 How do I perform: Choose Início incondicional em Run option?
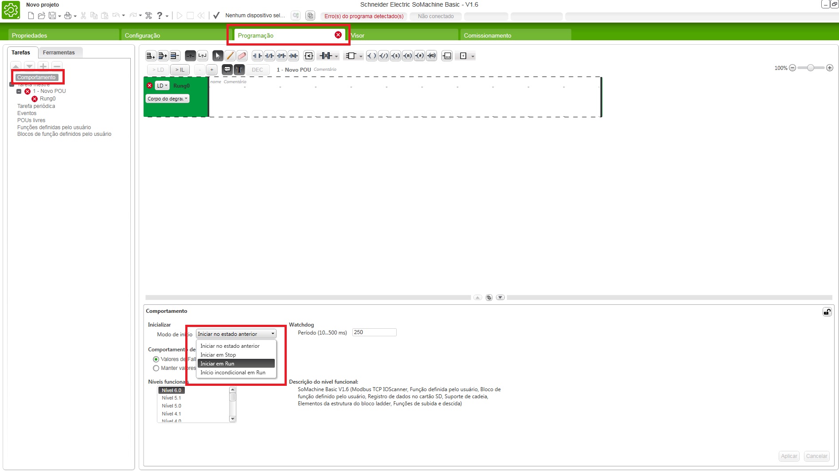click(x=236, y=373)
